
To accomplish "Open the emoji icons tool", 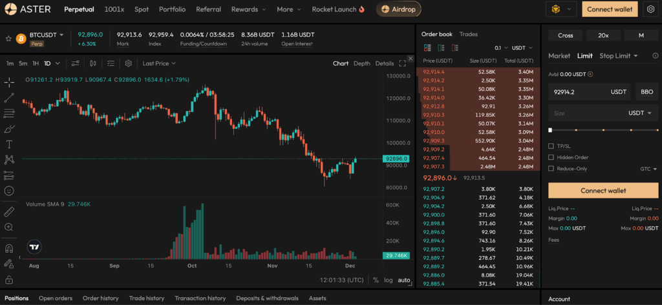I will coord(9,191).
